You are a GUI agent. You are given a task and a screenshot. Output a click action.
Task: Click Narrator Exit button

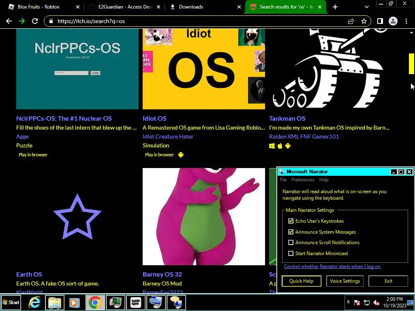click(388, 281)
